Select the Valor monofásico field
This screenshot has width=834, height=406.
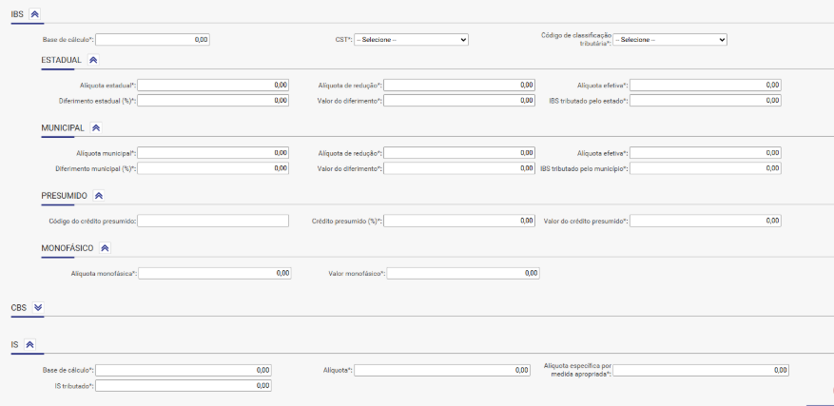click(462, 273)
